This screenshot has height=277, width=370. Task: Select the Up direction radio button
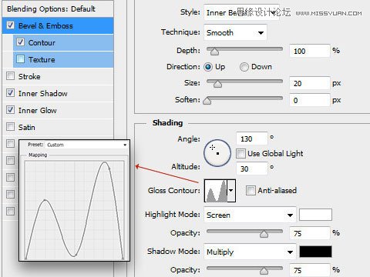[208, 67]
